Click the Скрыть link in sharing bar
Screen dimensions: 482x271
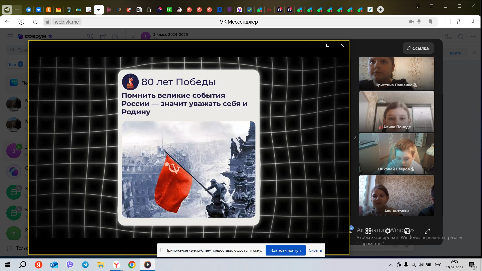pos(315,250)
